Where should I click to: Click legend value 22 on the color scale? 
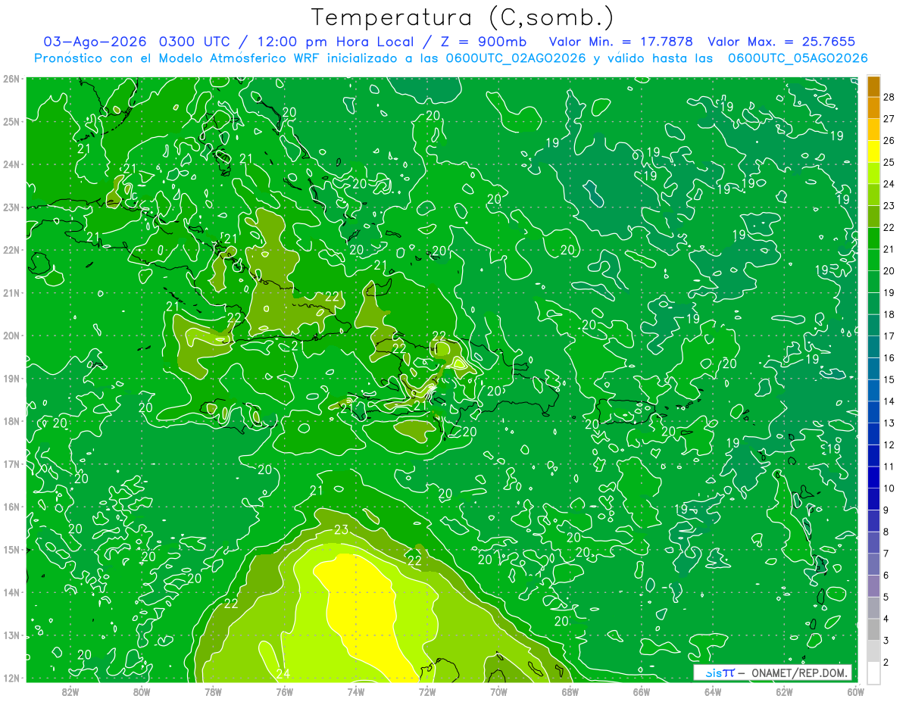(889, 227)
